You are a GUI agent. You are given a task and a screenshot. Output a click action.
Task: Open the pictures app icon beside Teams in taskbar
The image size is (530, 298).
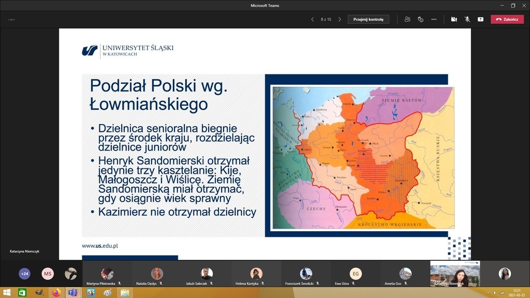pyautogui.click(x=91, y=293)
